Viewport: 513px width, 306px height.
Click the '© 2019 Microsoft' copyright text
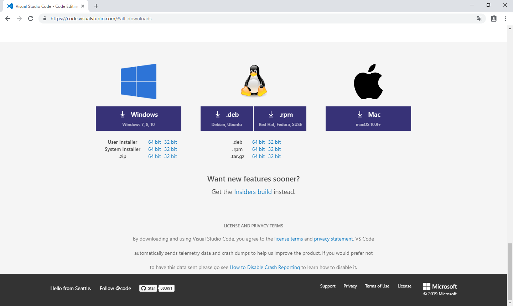tap(440, 294)
